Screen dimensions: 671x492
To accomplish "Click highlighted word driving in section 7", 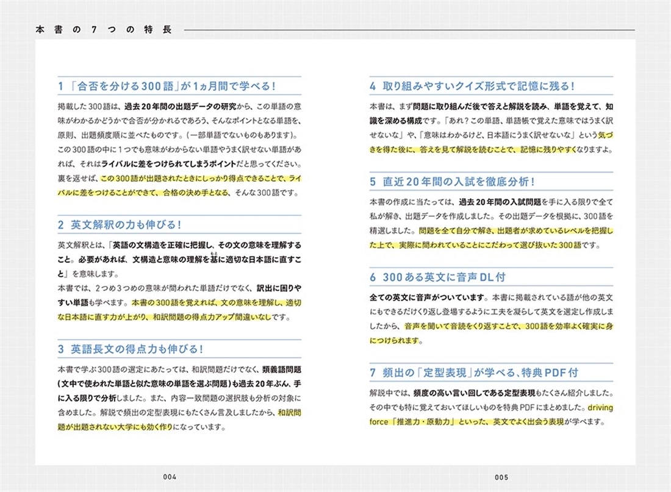I will pyautogui.click(x=600, y=407).
